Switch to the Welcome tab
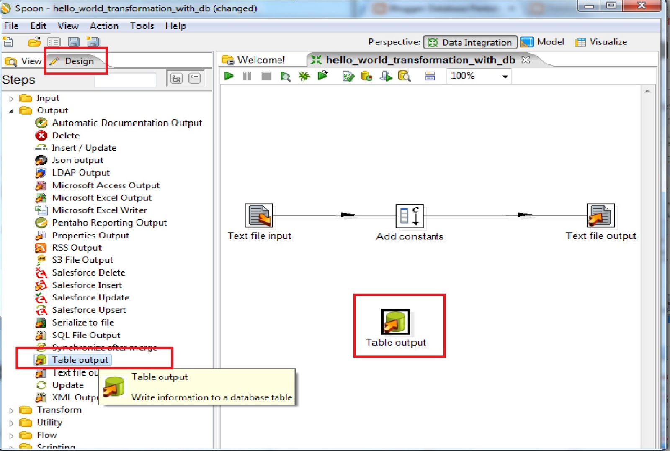This screenshot has height=451, width=670. (260, 59)
